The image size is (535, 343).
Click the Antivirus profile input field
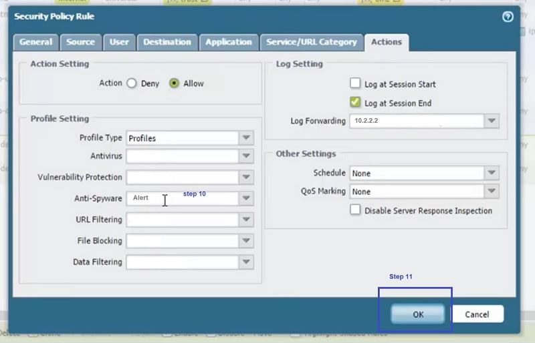coord(183,156)
